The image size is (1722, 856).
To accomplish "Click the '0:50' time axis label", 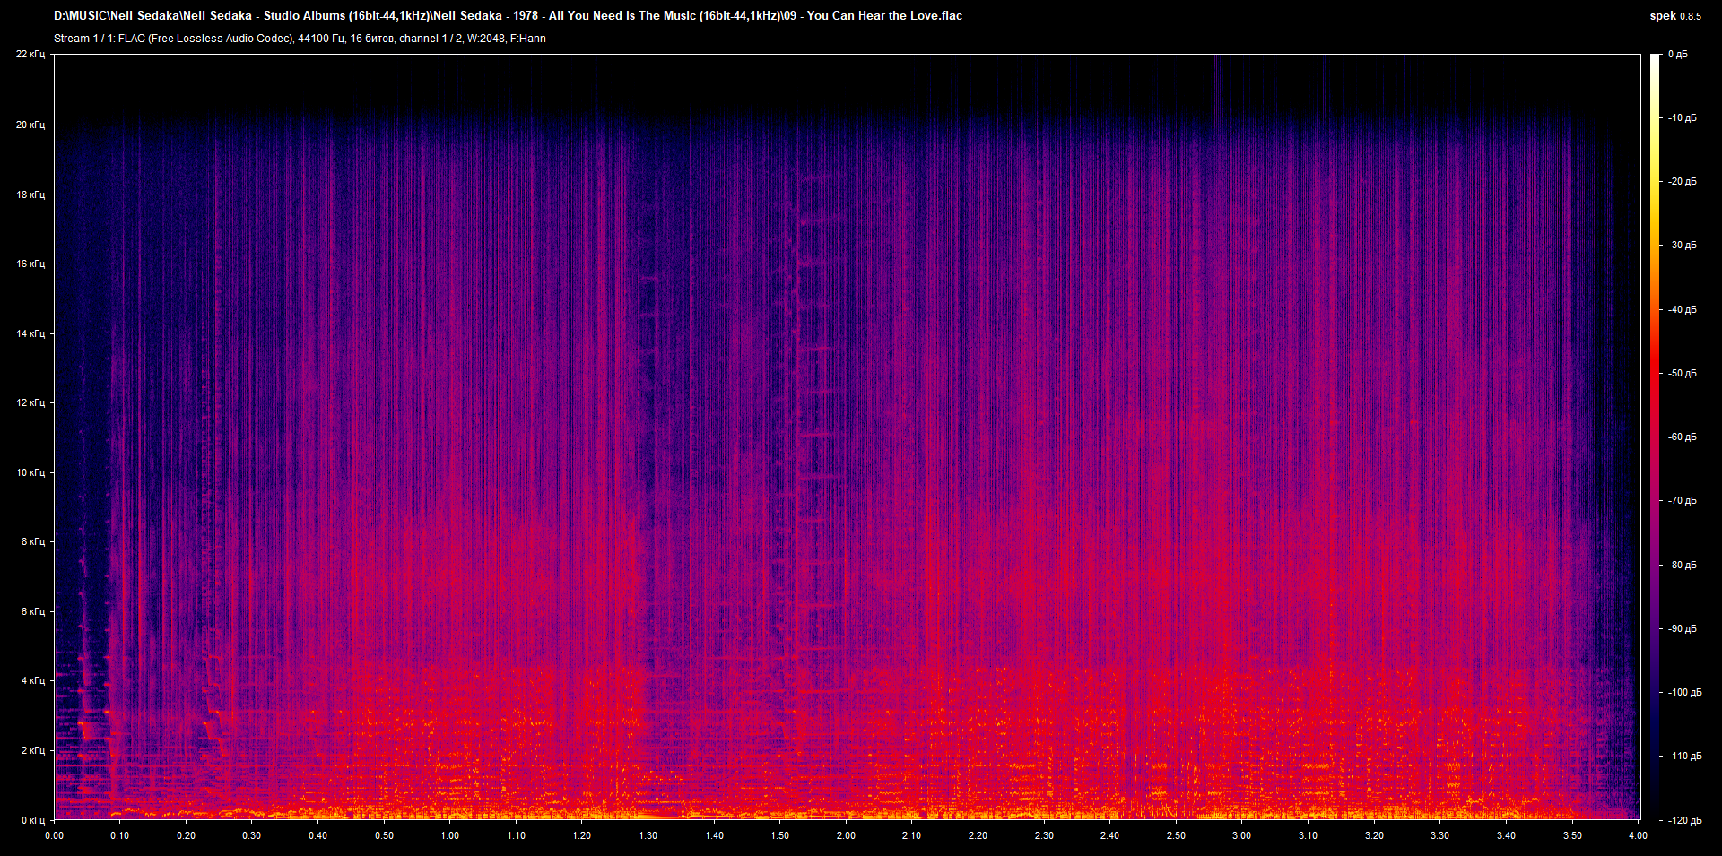I will 384,835.
